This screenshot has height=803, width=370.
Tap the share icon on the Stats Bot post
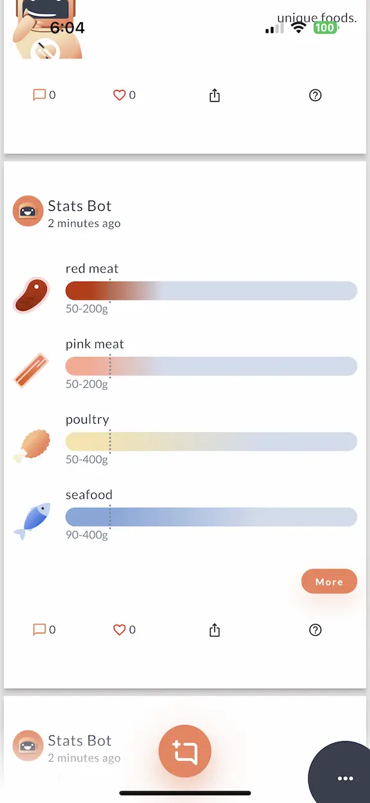[215, 630]
